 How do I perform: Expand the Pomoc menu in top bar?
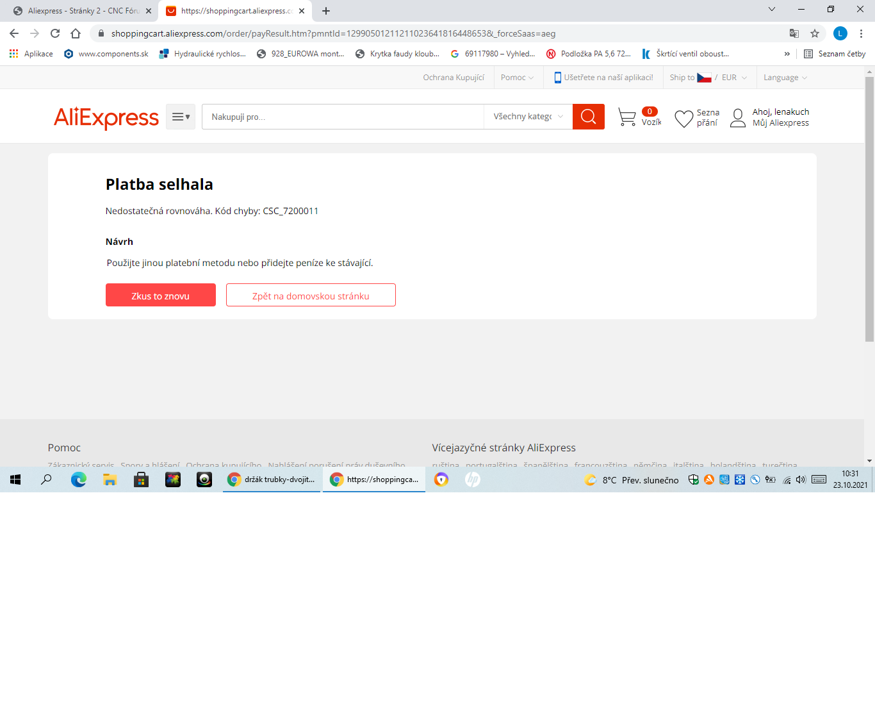[517, 78]
